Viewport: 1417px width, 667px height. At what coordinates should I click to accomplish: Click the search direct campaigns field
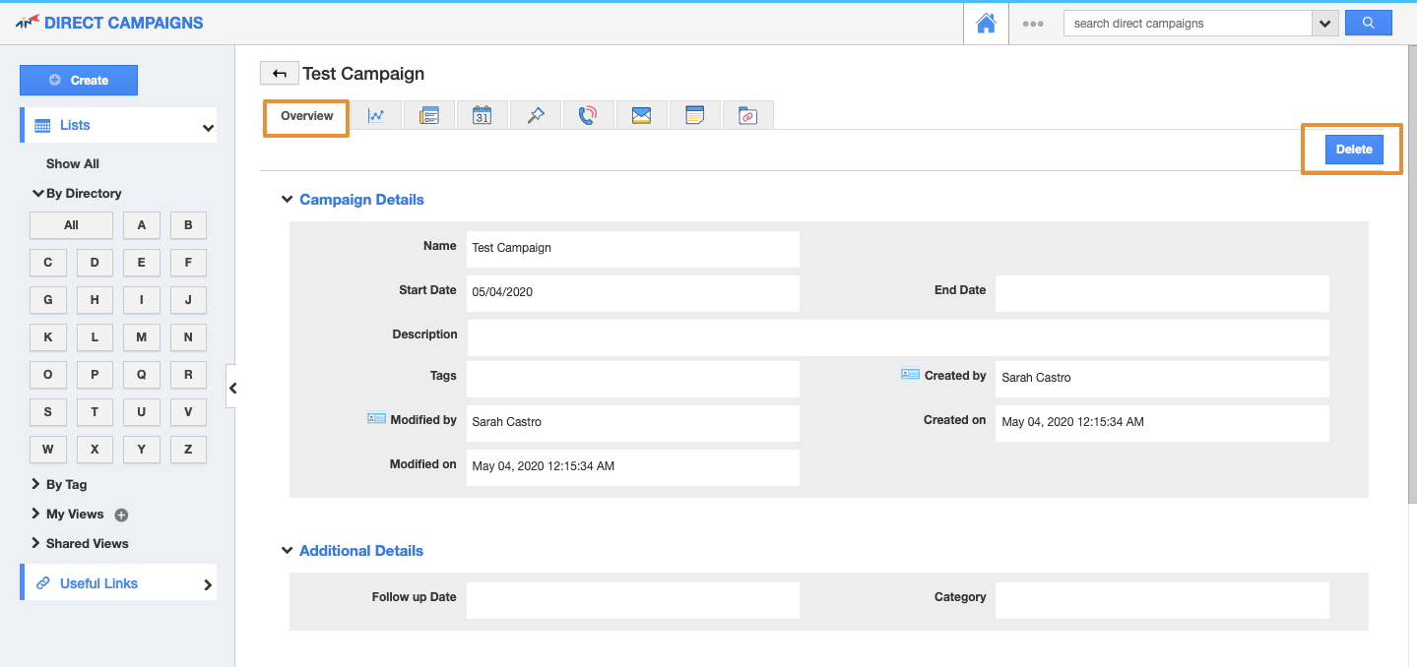pyautogui.click(x=1187, y=24)
